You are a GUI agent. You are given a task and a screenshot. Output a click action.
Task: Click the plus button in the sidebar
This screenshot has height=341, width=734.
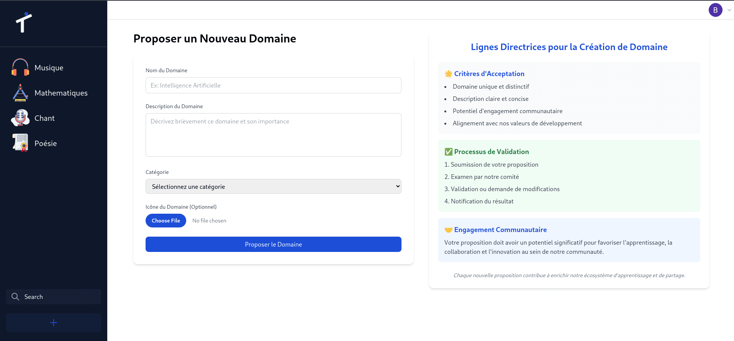pos(54,323)
